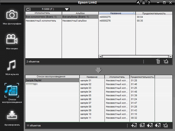
Task: Delete selected tracks with upper trash icon
Action: coord(158,61)
